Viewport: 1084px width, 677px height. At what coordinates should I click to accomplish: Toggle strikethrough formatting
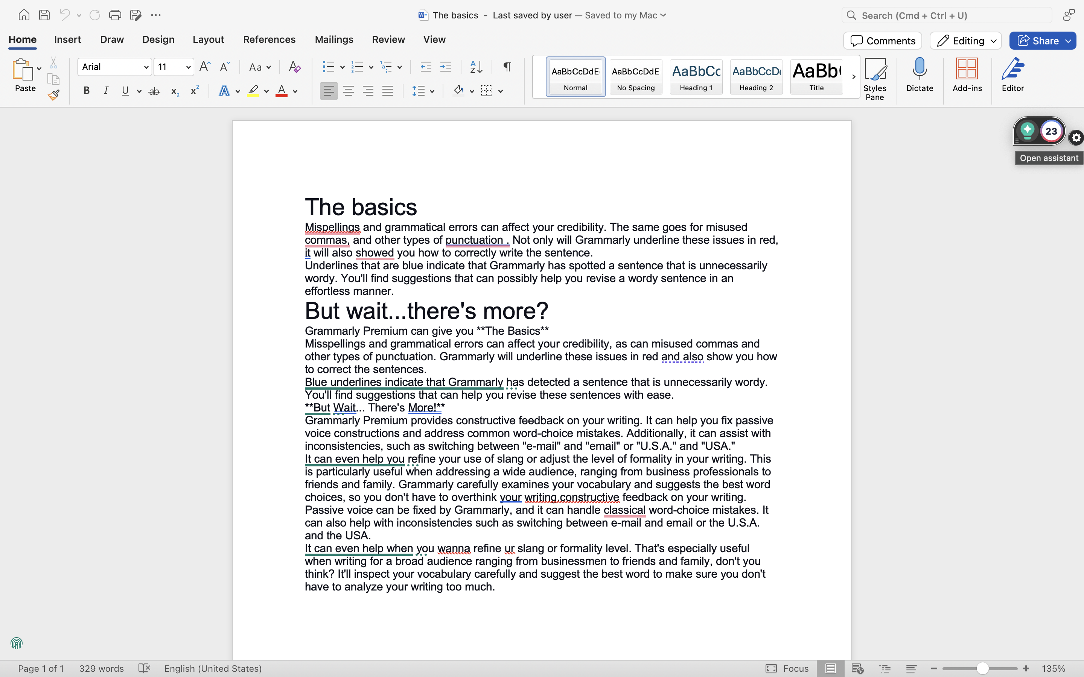(154, 90)
